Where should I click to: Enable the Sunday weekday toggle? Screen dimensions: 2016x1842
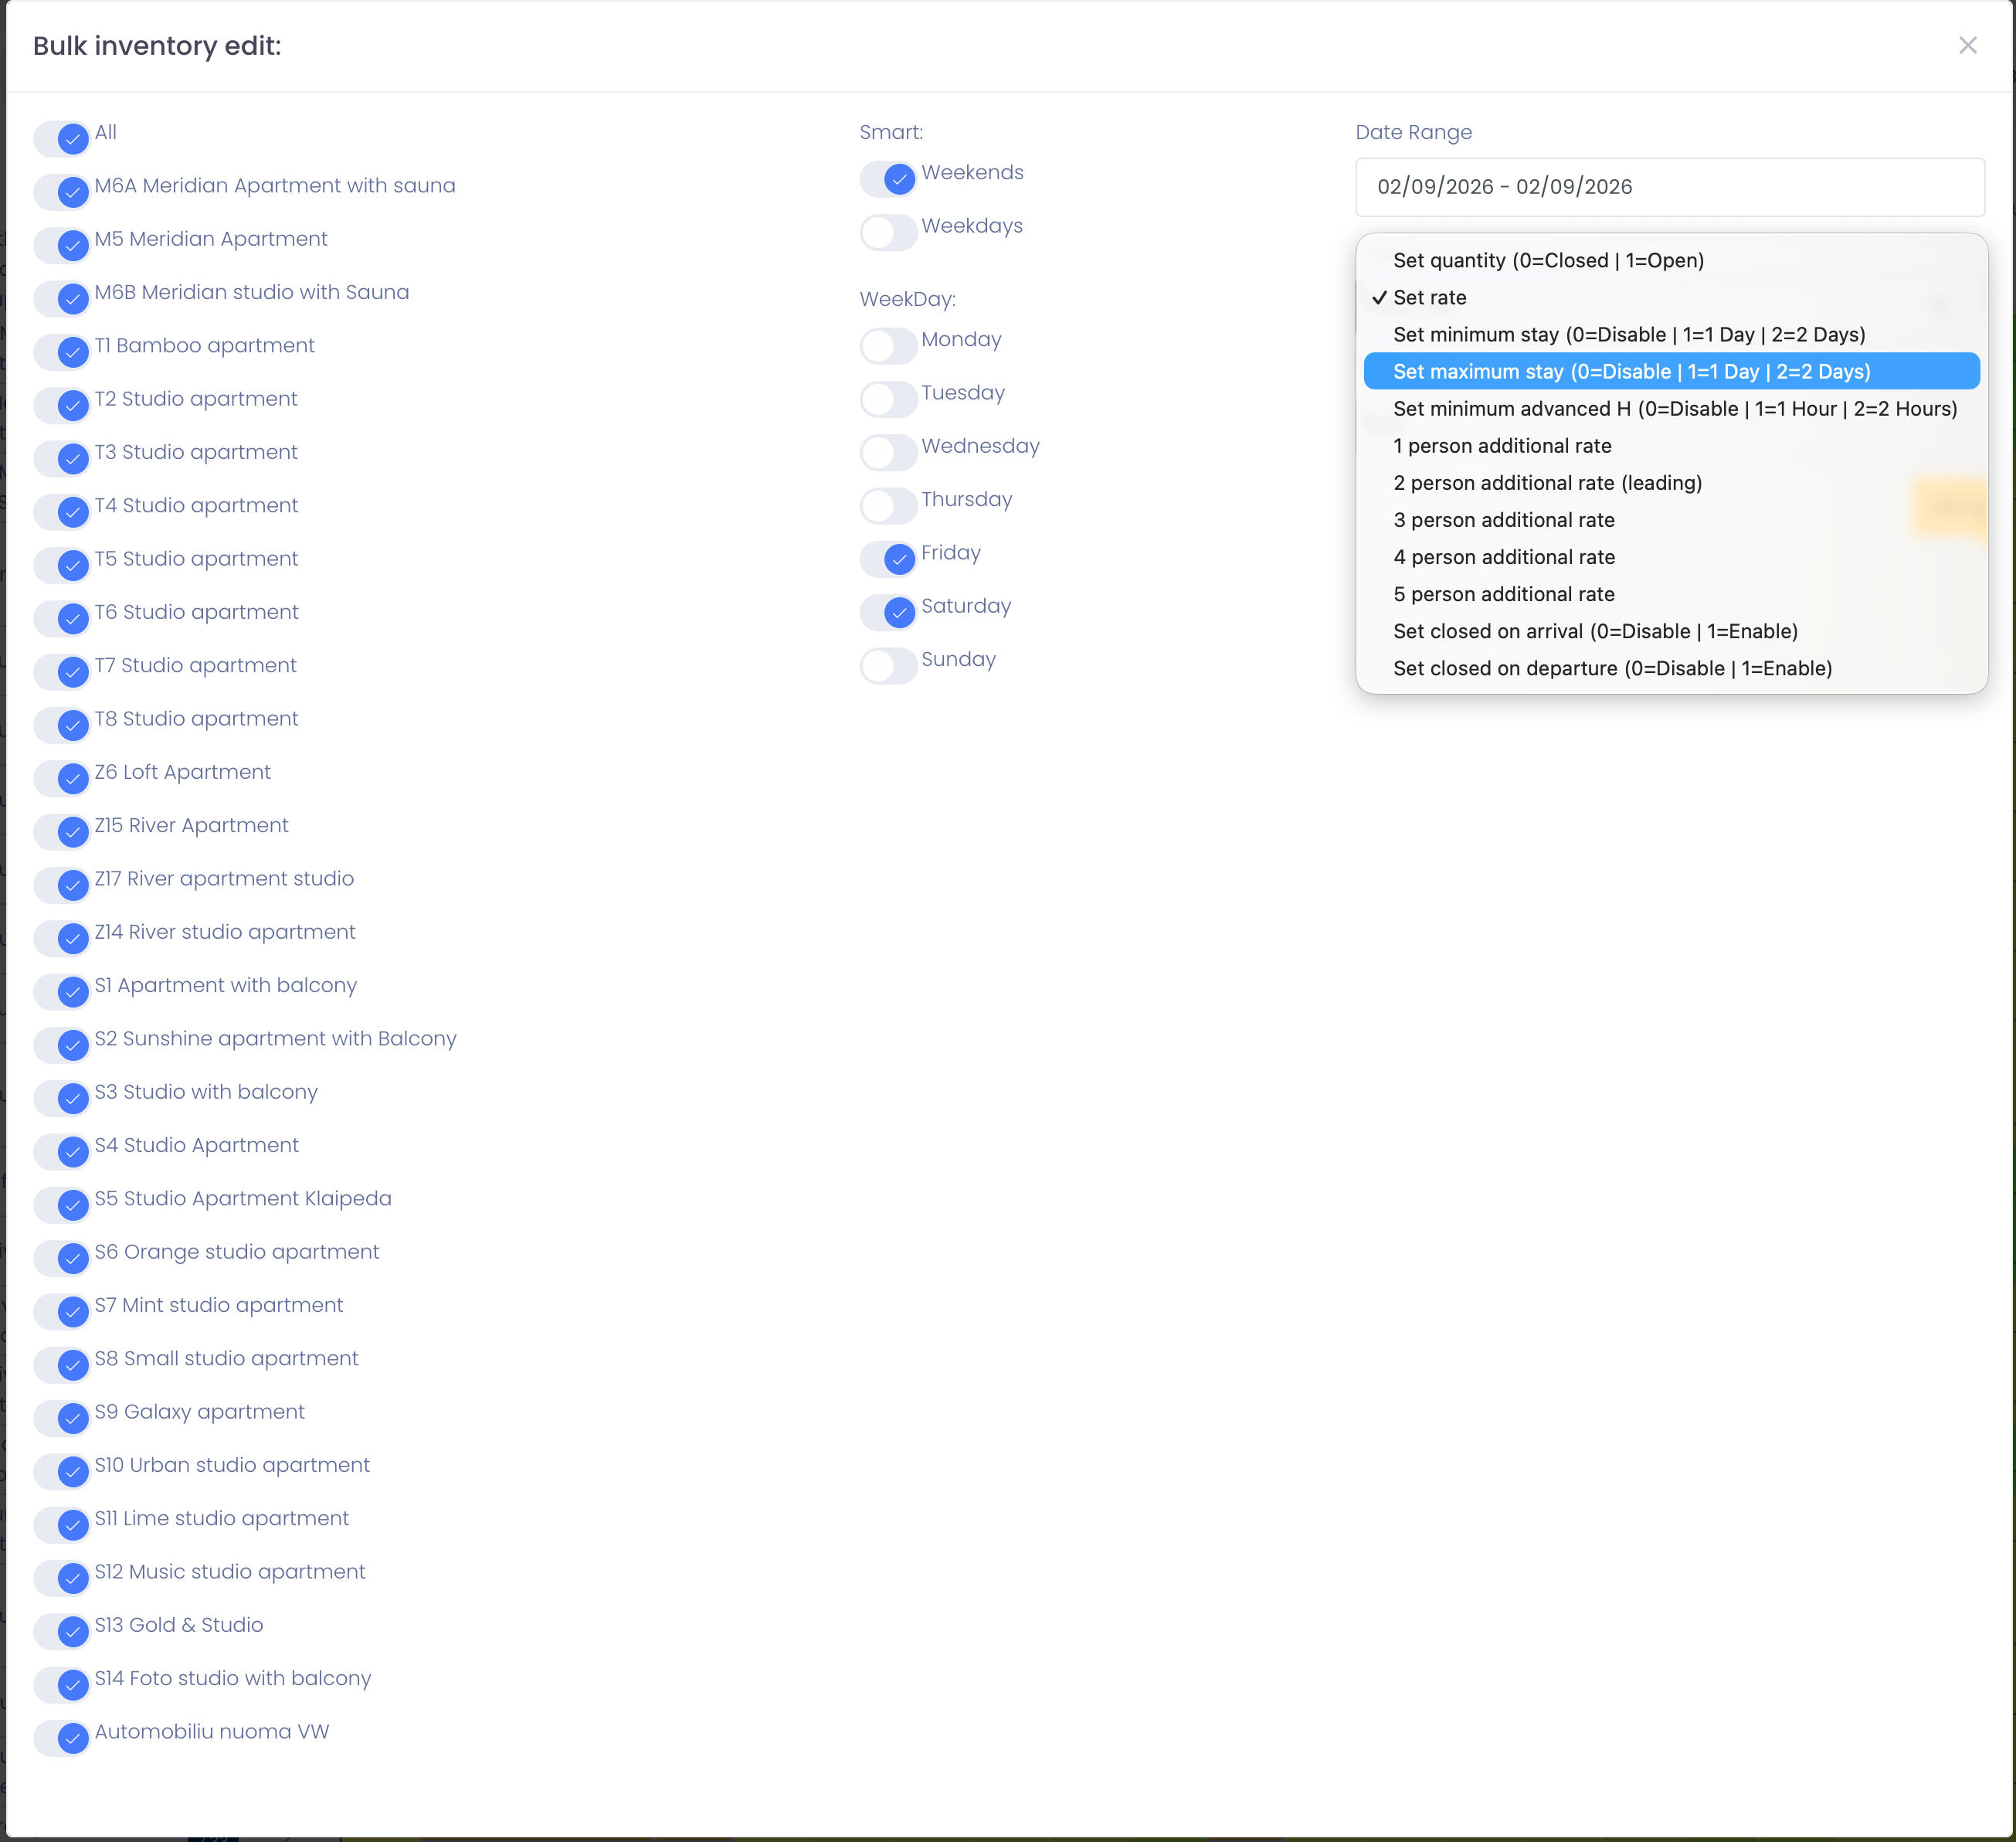click(x=888, y=665)
